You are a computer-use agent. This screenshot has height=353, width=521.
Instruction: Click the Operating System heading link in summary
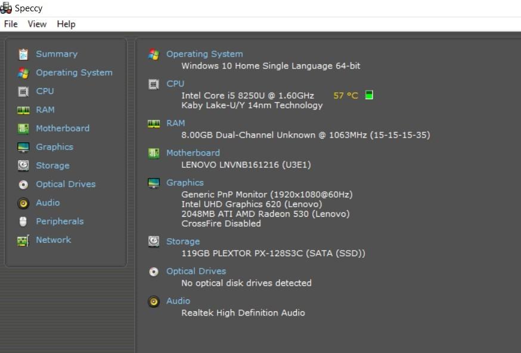pos(204,54)
